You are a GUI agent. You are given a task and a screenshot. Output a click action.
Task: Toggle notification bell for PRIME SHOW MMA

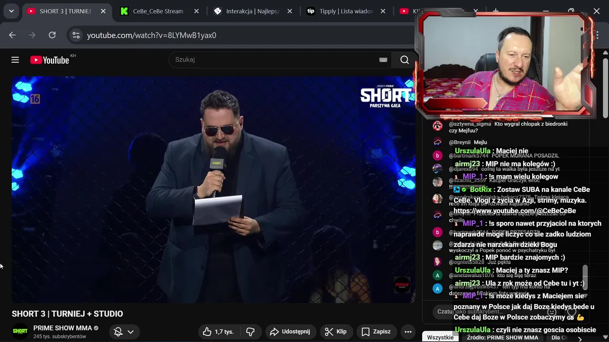click(x=118, y=332)
